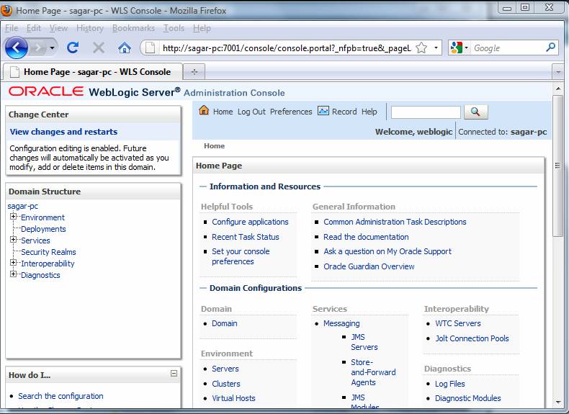Open Diagnostic Modules link
Image resolution: width=569 pixels, height=414 pixels.
[467, 398]
